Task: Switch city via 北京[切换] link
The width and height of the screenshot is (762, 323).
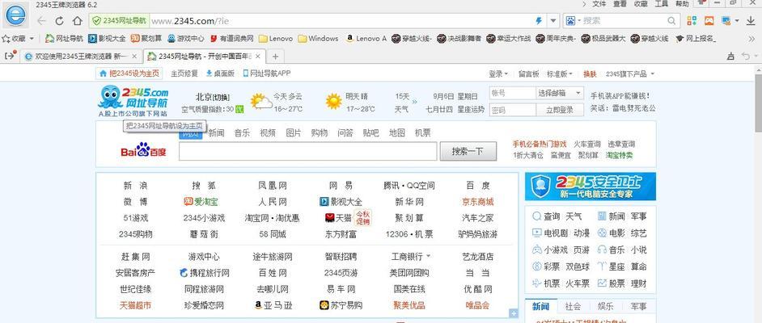Action: pyautogui.click(x=213, y=97)
